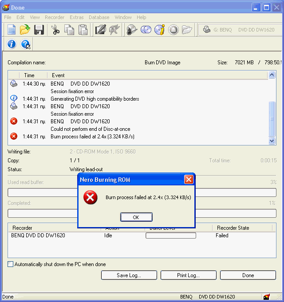Image resolution: width=284 pixels, height=302 pixels.
Task: Open the Disc Info toolbar icon
Action: 160,30
